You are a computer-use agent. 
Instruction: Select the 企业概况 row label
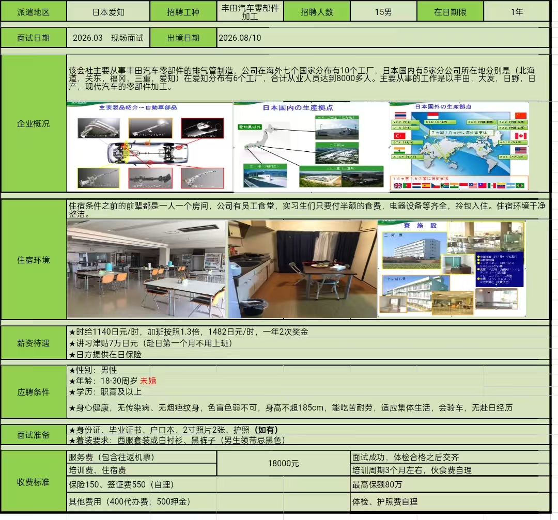[34, 123]
